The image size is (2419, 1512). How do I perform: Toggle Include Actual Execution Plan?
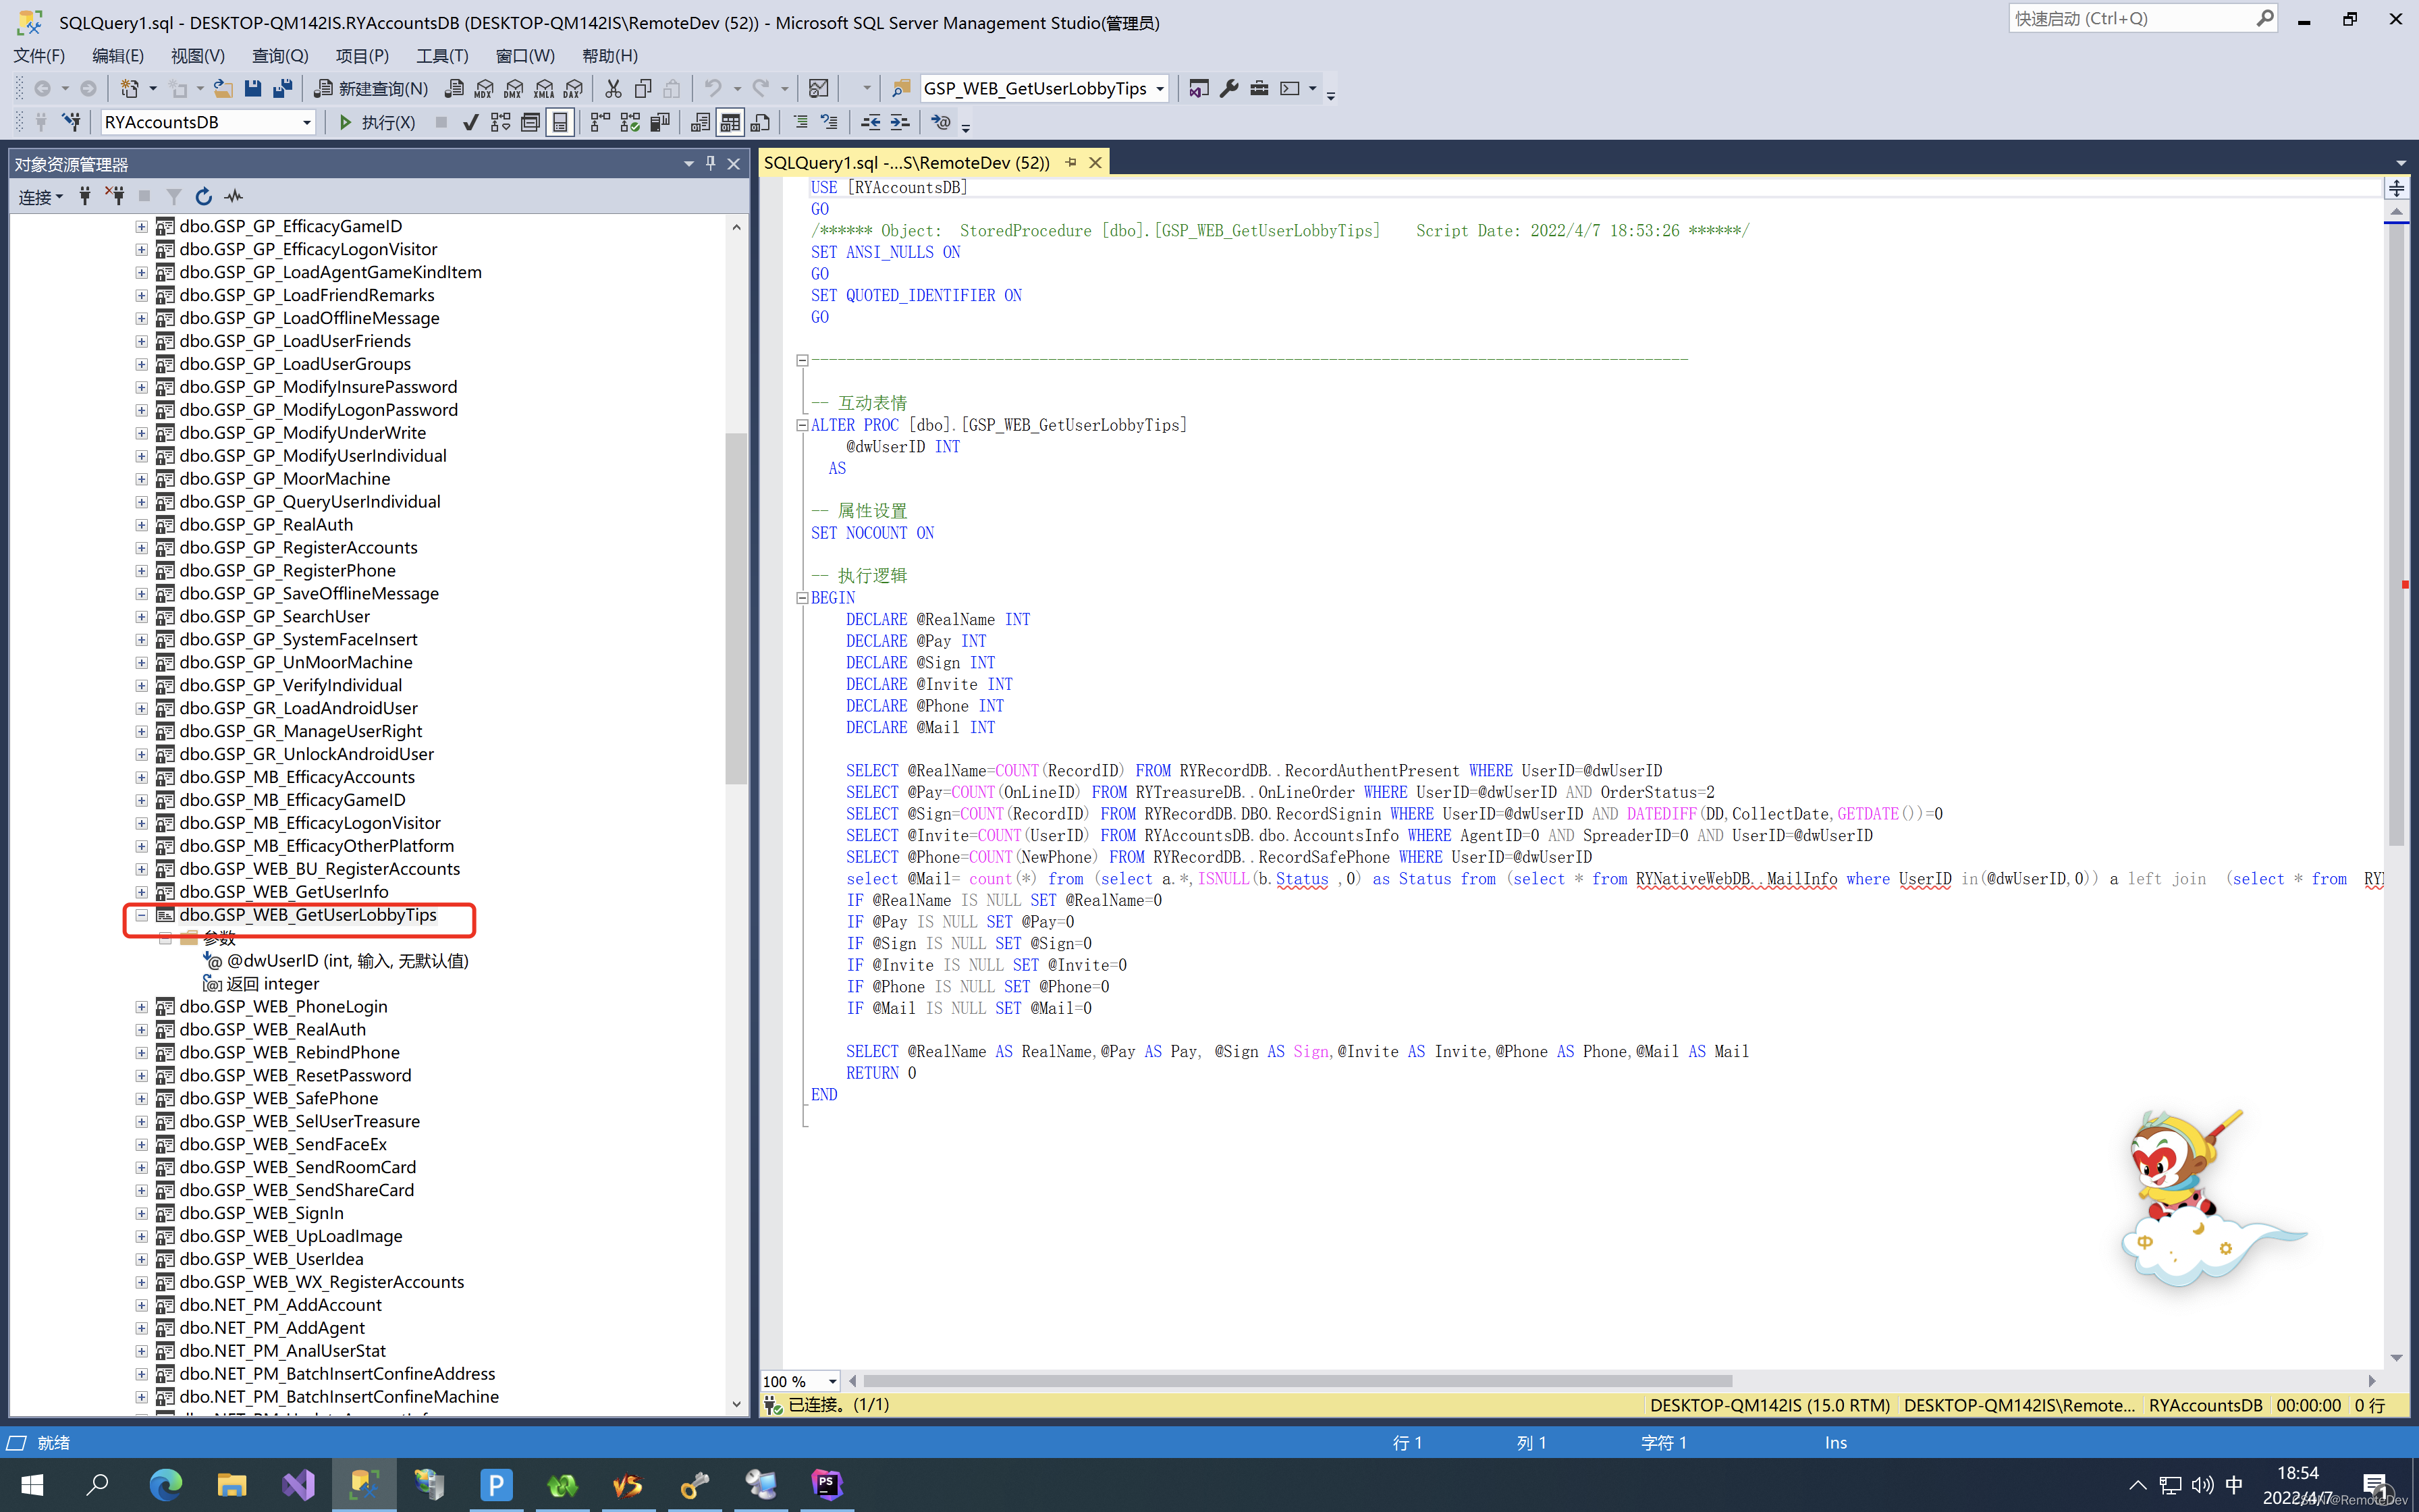600,122
